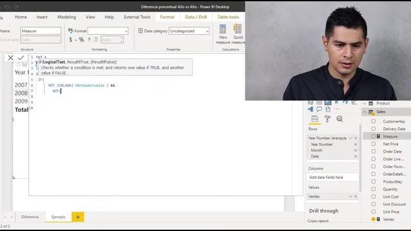The width and height of the screenshot is (411, 231).
Task: Open the Analytics magnifier icon
Action: [340, 119]
